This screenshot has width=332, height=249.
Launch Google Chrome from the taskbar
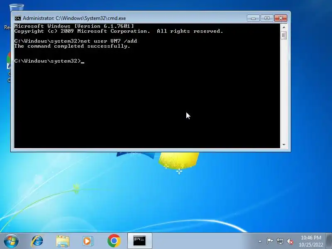(x=114, y=241)
